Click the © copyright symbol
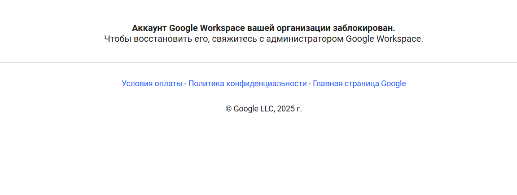Screen dimensions: 517x195 coord(228,109)
